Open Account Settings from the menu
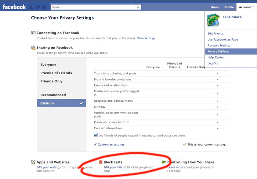The image size is (257, 179). pyautogui.click(x=219, y=45)
